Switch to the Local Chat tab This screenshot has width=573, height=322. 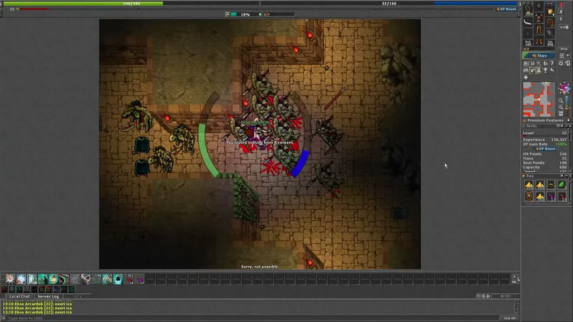click(x=19, y=297)
